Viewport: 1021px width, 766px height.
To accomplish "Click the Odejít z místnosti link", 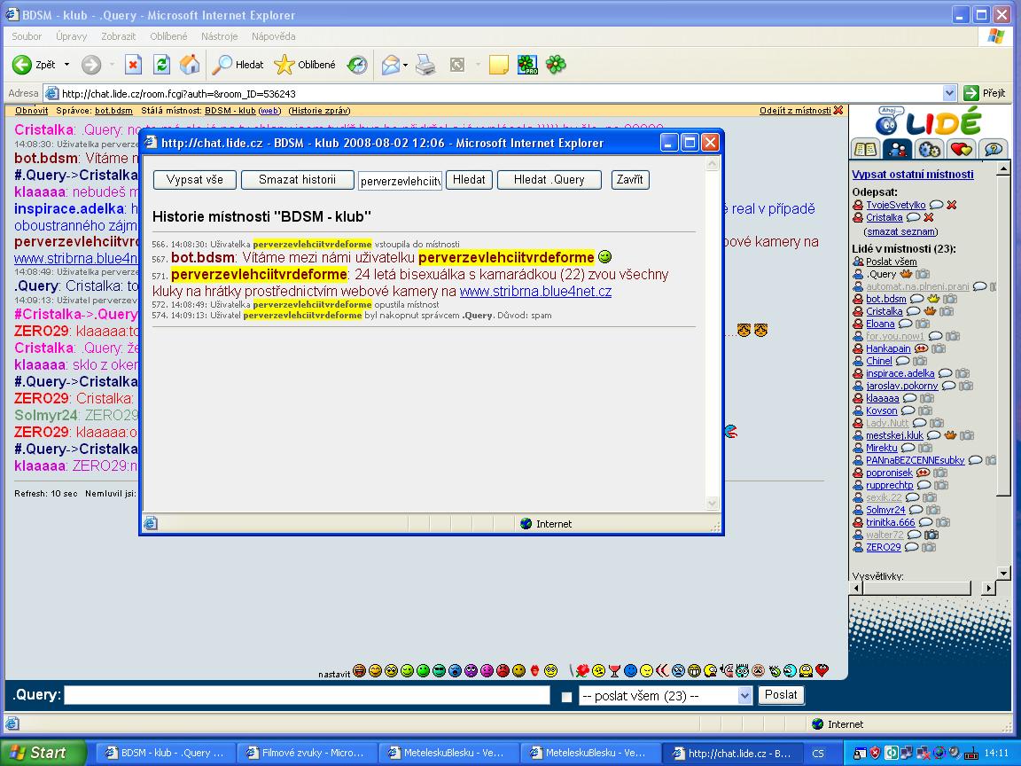I will pyautogui.click(x=795, y=111).
